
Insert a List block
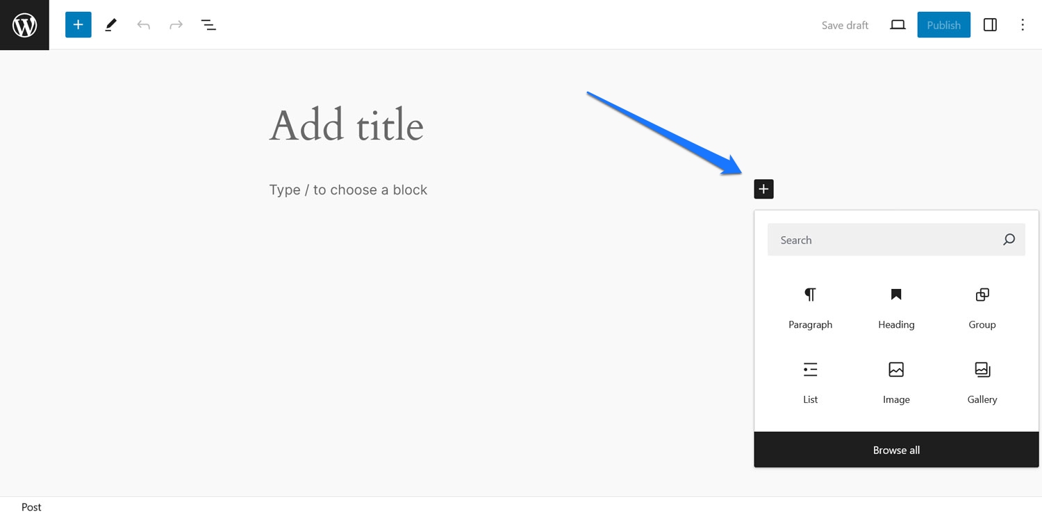[810, 381]
